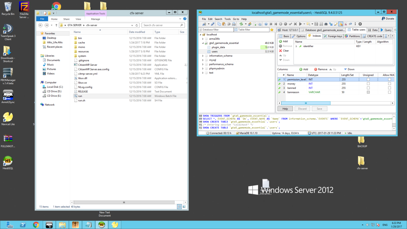407x229 pixels.
Task: Expand mysql database node
Action: (203, 60)
